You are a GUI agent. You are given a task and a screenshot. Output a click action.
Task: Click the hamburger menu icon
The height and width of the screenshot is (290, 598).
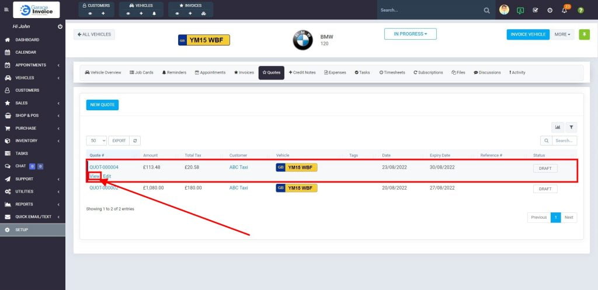(x=6, y=10)
